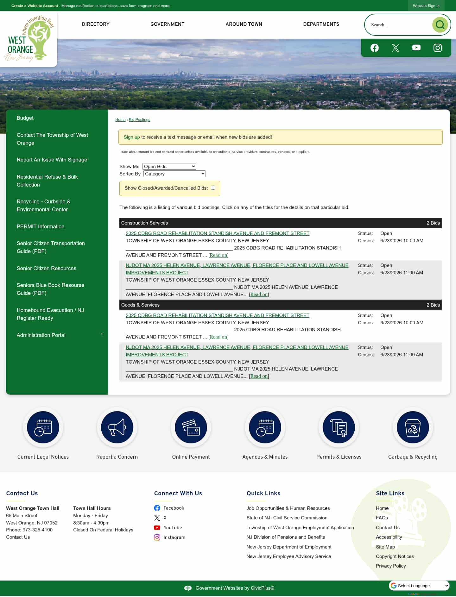This screenshot has height=597, width=456.
Task: Click Privacy Policy in Site Links
Action: [x=391, y=566]
